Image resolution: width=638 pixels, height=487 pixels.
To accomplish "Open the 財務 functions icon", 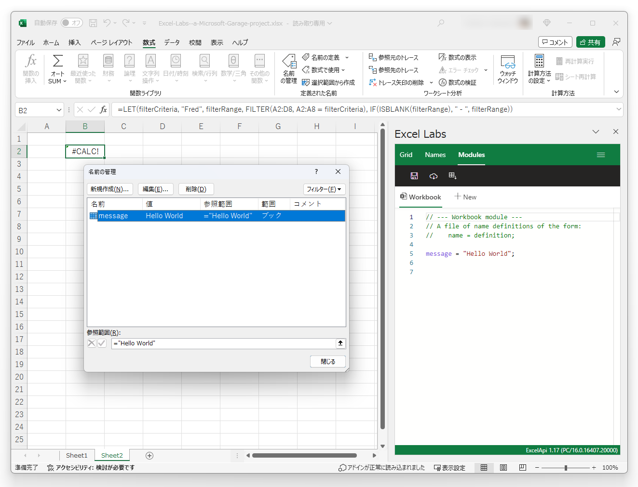I will coord(108,68).
